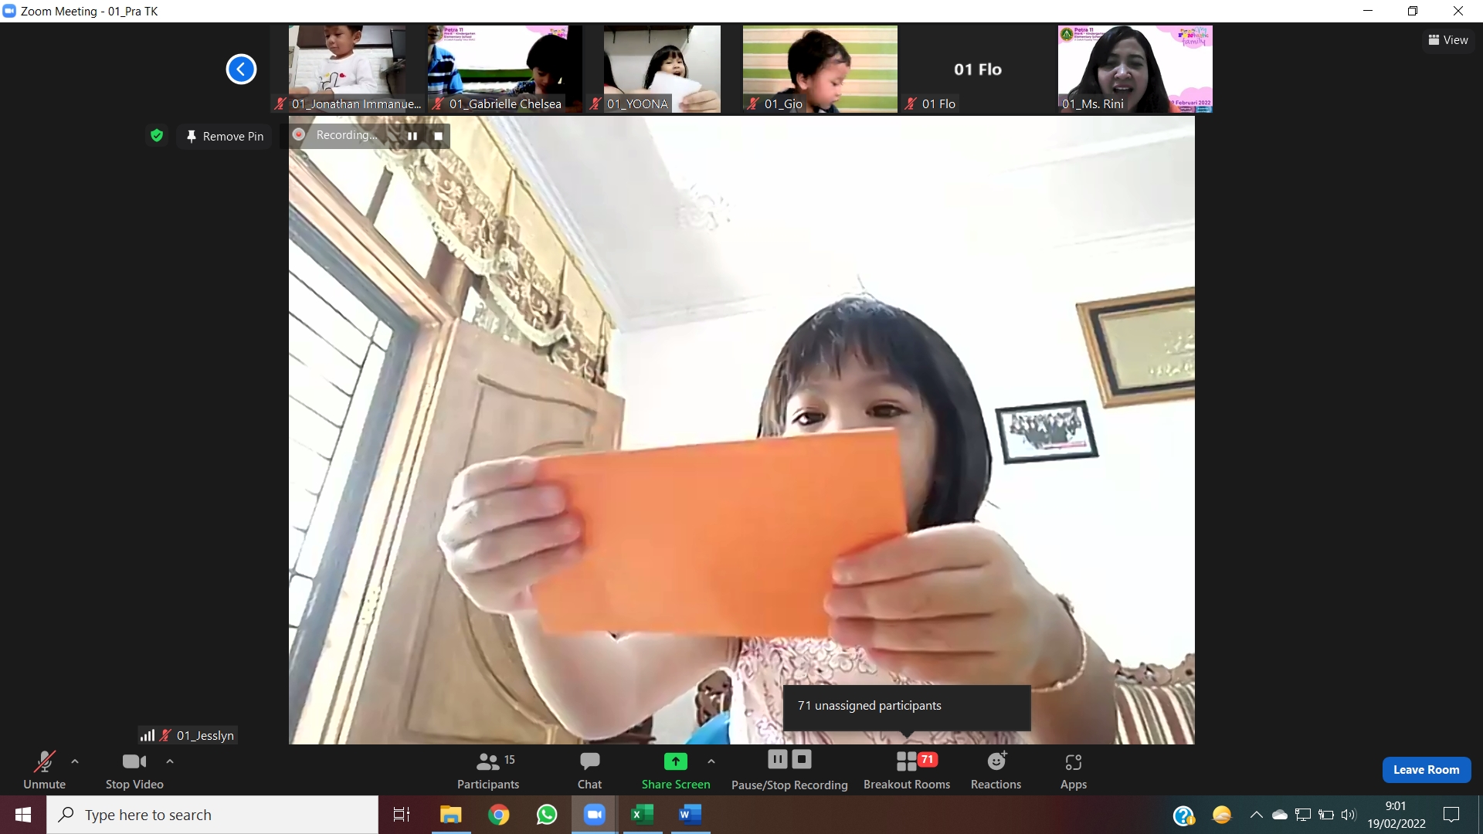Open Google Chrome from taskbar
The width and height of the screenshot is (1483, 834).
(498, 815)
